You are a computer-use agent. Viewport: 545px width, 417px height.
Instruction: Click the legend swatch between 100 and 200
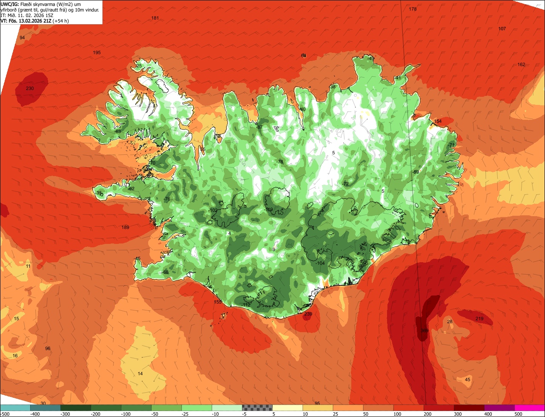[x=408, y=408]
